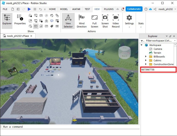Take a Screen Shot
Image resolution: width=177 pixels, height=136 pixels.
(105, 20)
